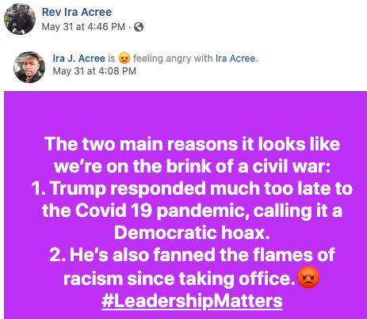Click the globe public audience icon
367x319 pixels.
pyautogui.click(x=139, y=27)
